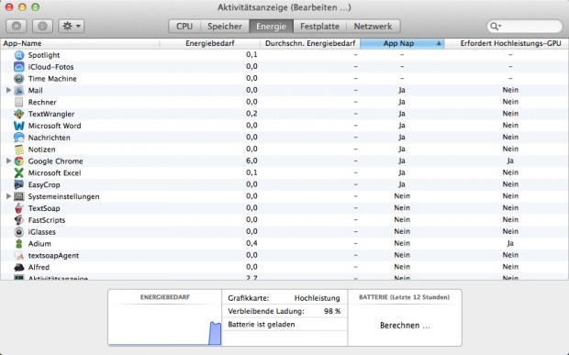Click the iGlasses icon
The image size is (569, 355).
click(19, 232)
